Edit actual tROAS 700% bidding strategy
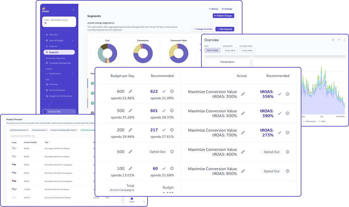This screenshot has height=207, width=349. click(x=243, y=132)
